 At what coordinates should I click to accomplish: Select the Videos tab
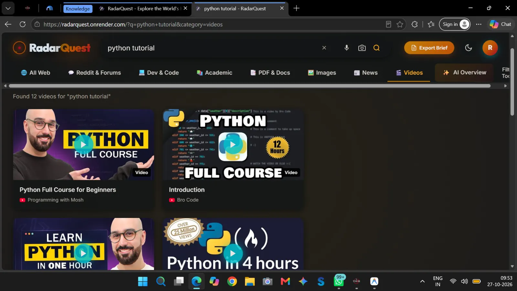[409, 73]
